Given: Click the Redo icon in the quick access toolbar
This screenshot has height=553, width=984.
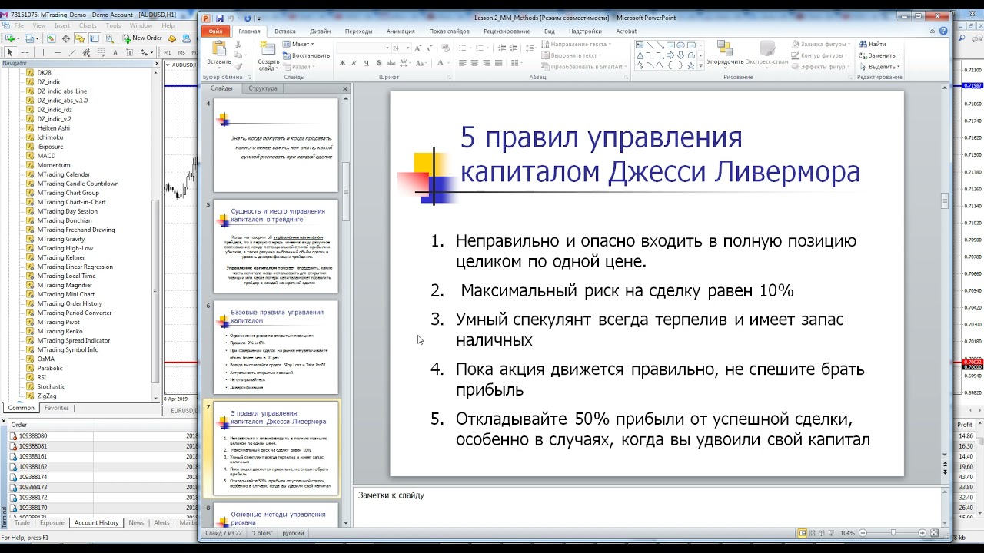Looking at the screenshot, I should [x=248, y=18].
